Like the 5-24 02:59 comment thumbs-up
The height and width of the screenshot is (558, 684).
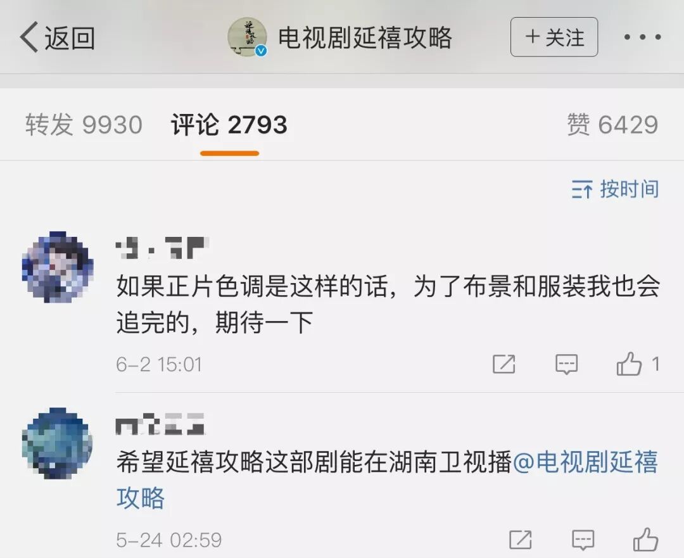tap(645, 539)
